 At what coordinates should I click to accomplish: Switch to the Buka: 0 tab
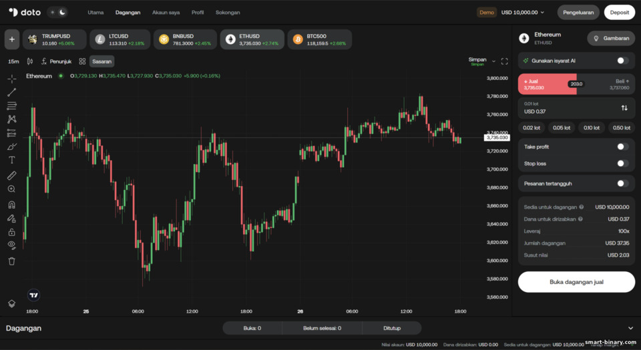(x=252, y=328)
